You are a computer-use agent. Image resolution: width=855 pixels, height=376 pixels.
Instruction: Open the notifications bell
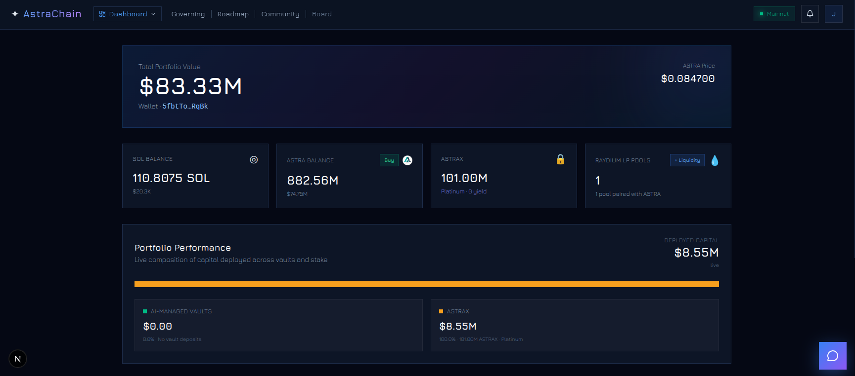point(810,14)
